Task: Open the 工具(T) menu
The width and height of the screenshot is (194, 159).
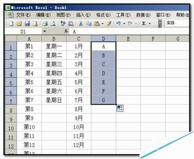Action: (123, 15)
